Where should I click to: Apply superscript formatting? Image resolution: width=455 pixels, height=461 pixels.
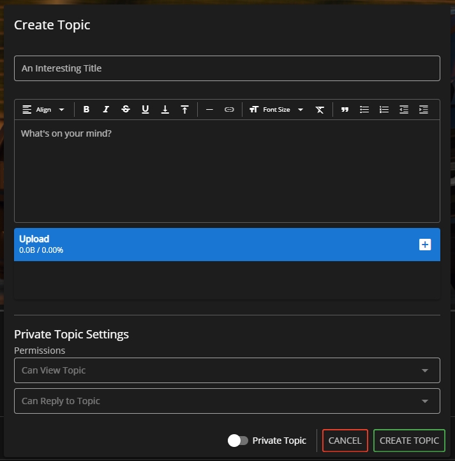tap(184, 110)
